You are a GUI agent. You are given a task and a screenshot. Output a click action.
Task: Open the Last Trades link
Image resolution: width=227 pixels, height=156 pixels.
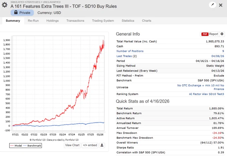124,56
